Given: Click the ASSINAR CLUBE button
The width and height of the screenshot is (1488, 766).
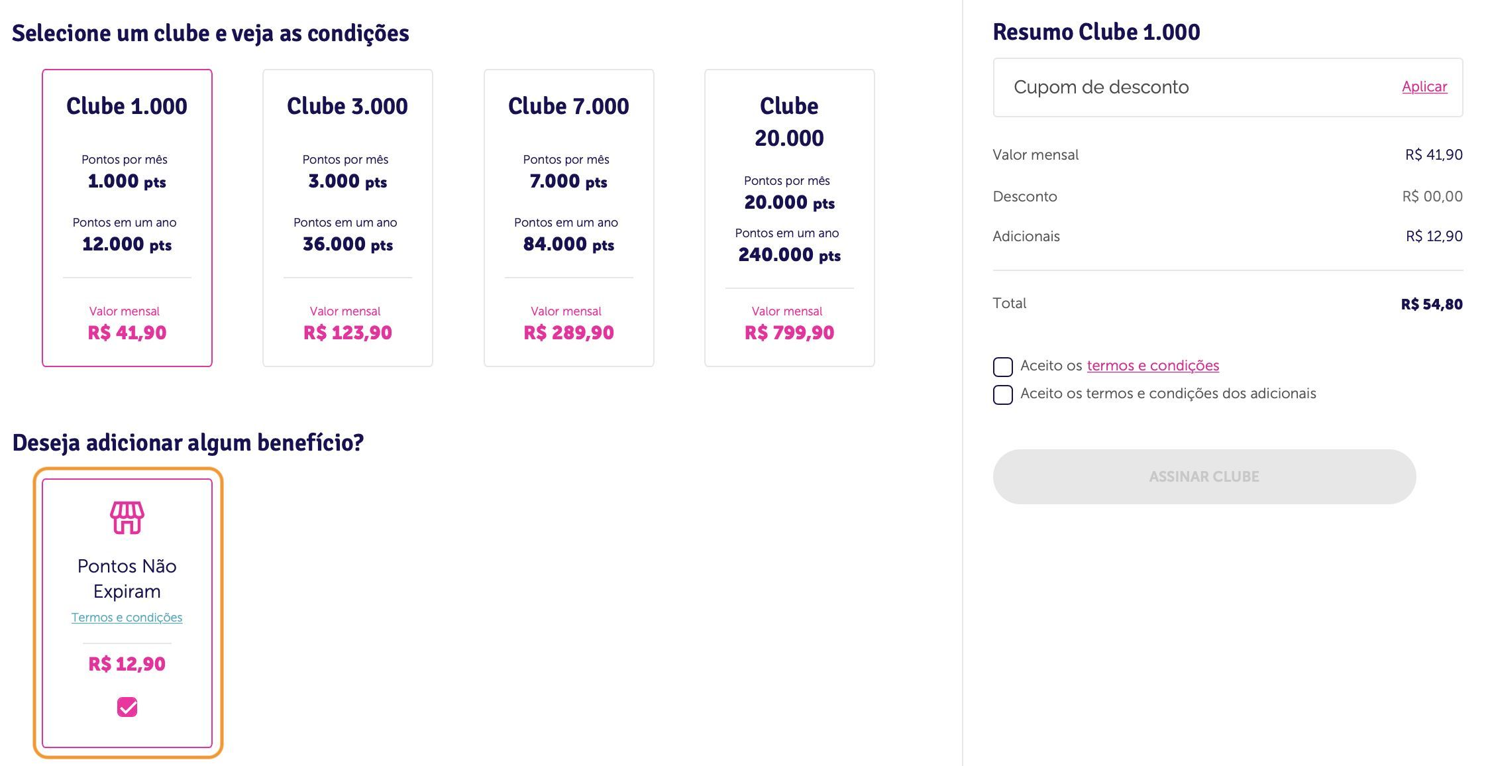Looking at the screenshot, I should [x=1204, y=476].
